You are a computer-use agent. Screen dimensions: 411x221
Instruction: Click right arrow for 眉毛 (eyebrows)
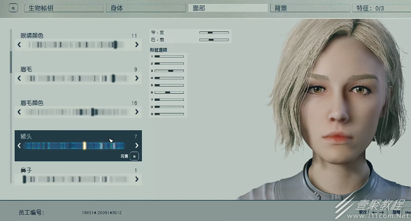coord(137,78)
